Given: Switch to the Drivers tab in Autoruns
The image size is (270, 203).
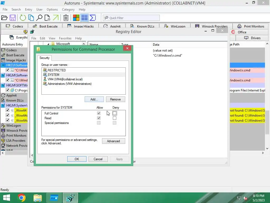Looking at the screenshot, I should [252, 38].
